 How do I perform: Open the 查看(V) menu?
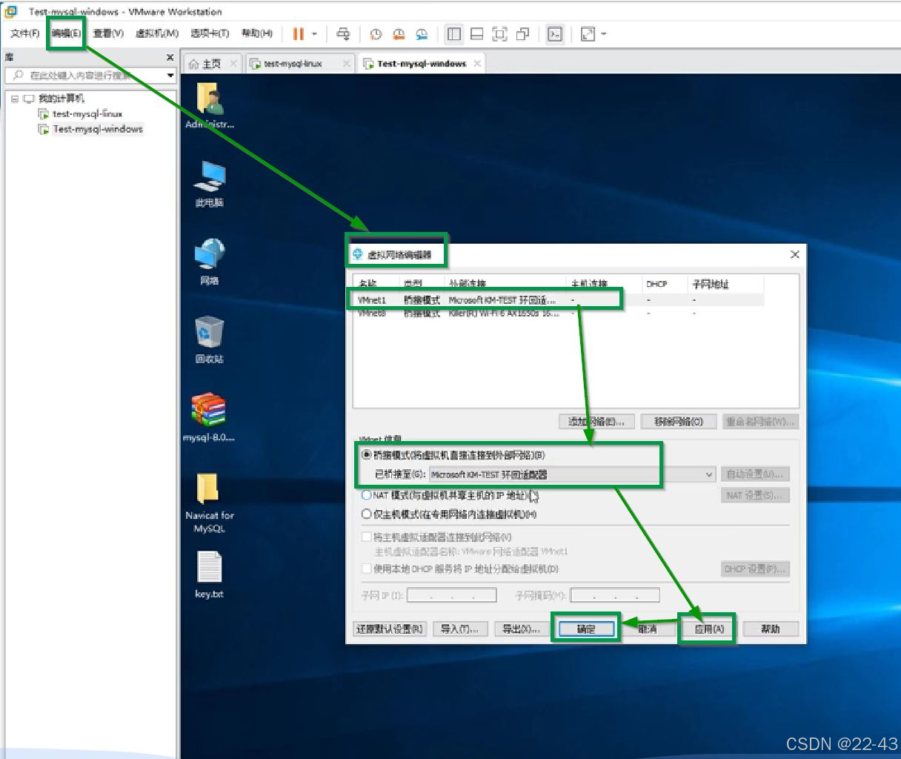click(108, 33)
